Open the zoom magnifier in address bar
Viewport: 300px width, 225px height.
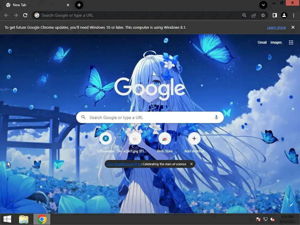[244, 15]
